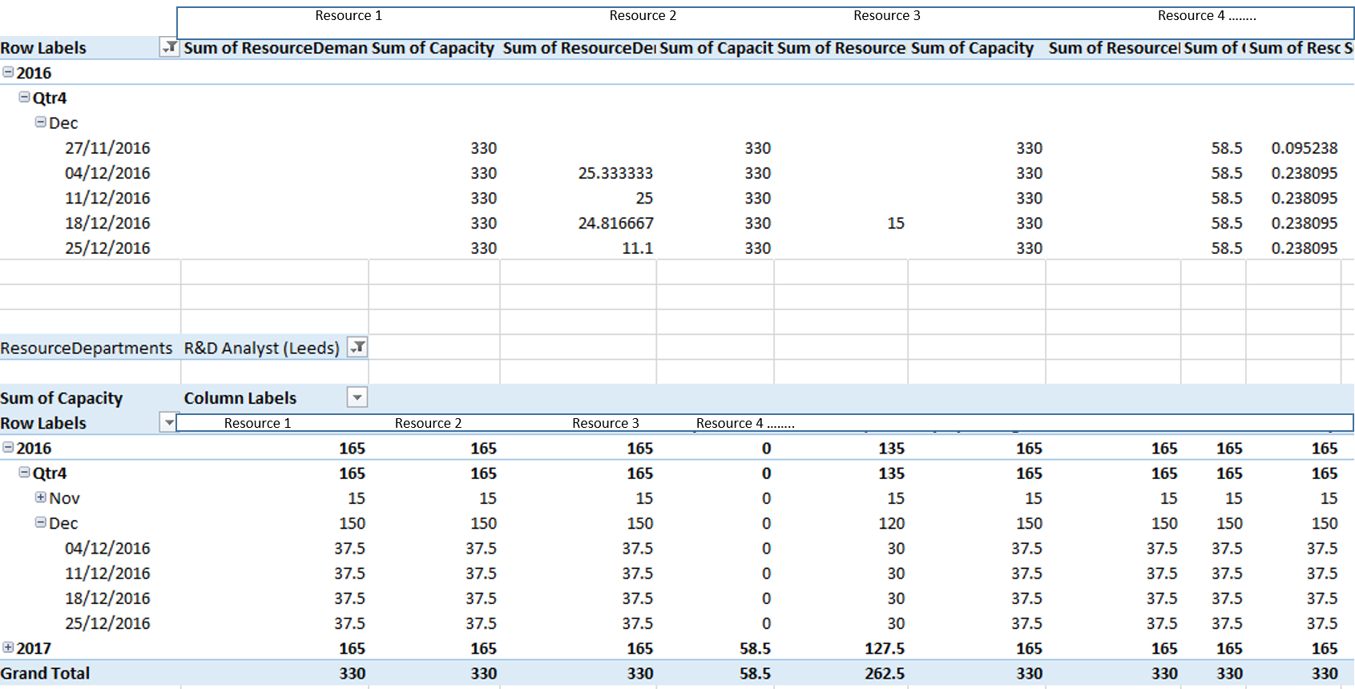This screenshot has height=689, width=1355.
Task: Expand the Nov group
Action: [40, 497]
